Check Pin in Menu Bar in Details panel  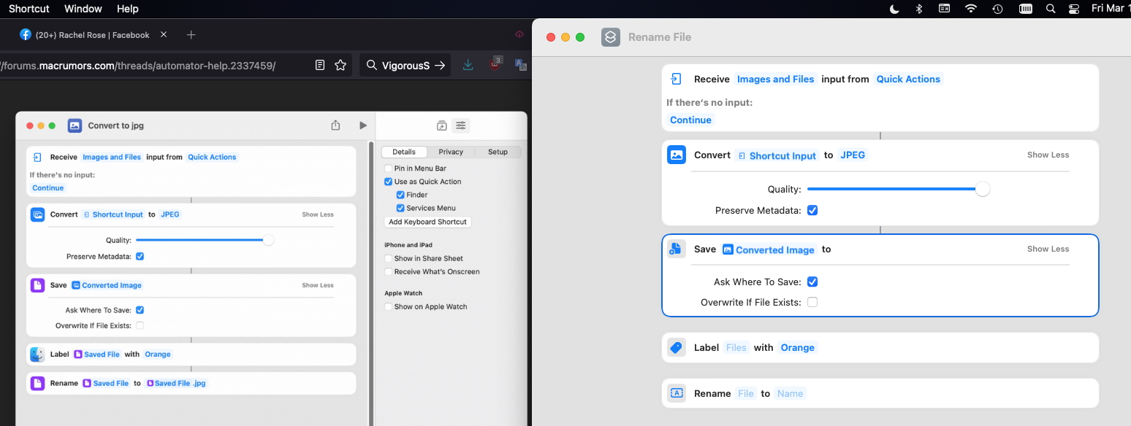(x=388, y=169)
